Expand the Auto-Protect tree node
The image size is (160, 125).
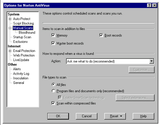(x=10, y=19)
